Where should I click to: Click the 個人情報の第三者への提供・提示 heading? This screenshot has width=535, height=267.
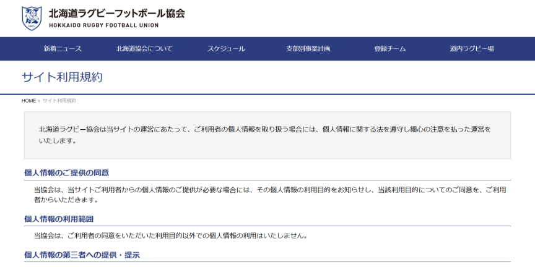coord(81,255)
